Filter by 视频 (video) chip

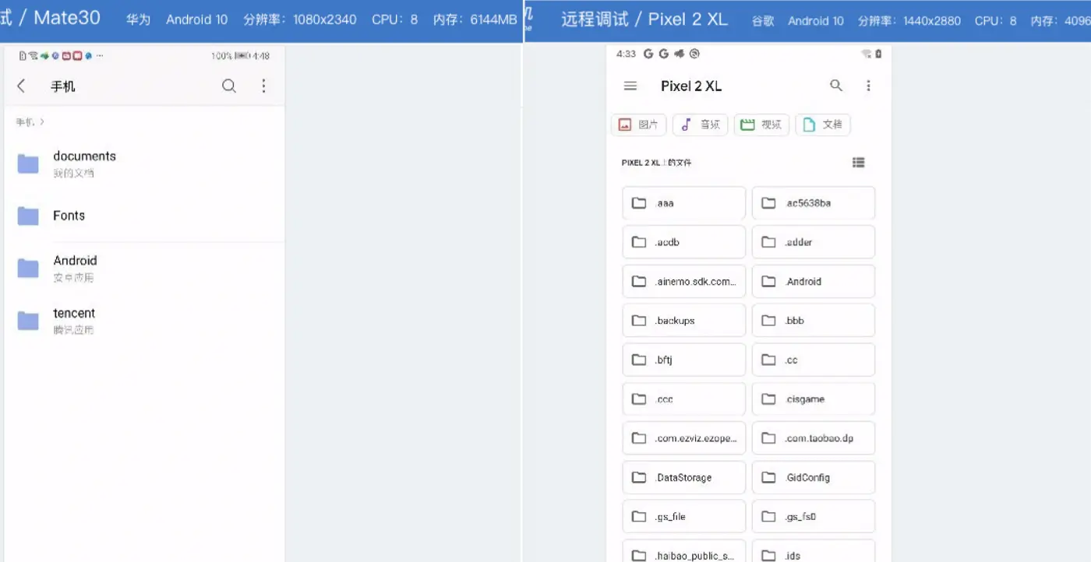point(761,125)
